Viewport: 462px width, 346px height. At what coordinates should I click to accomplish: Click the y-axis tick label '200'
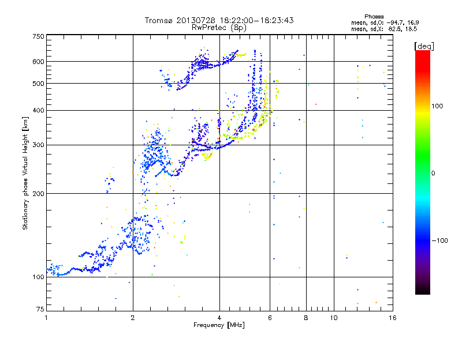click(x=38, y=194)
